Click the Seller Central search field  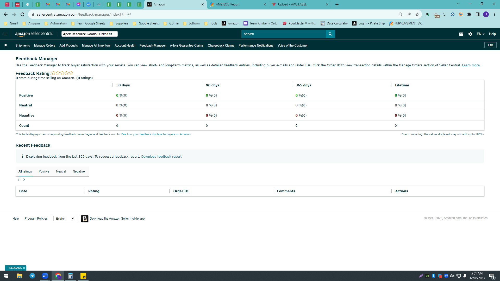[284, 34]
